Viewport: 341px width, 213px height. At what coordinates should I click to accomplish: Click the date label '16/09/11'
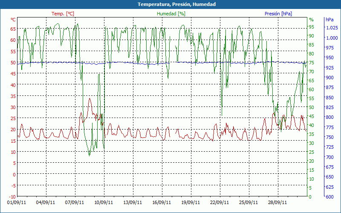tap(162, 202)
